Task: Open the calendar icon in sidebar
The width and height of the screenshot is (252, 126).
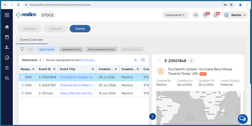Action: [7, 37]
